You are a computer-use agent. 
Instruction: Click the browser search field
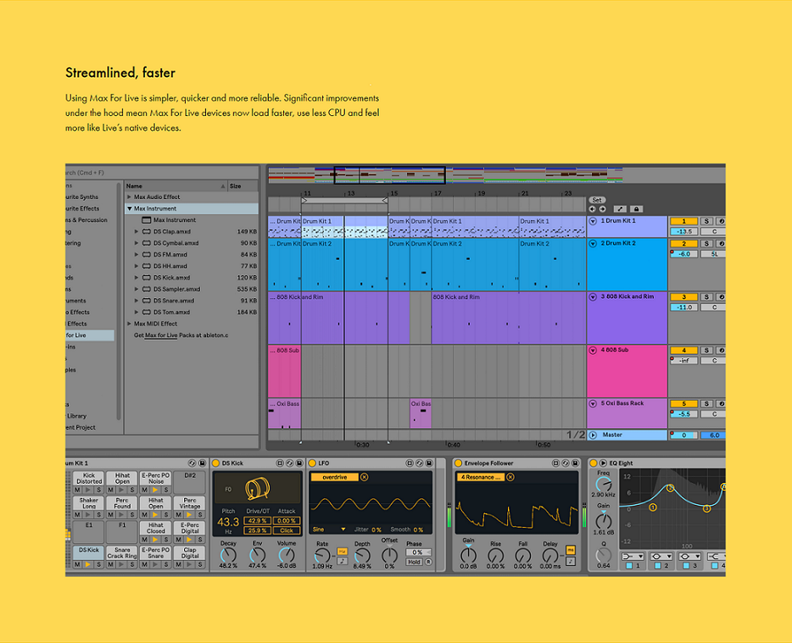click(x=162, y=173)
